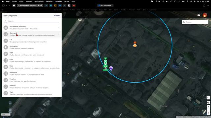Zoom out the map with minus
The width and height of the screenshot is (211, 118).
[208, 110]
